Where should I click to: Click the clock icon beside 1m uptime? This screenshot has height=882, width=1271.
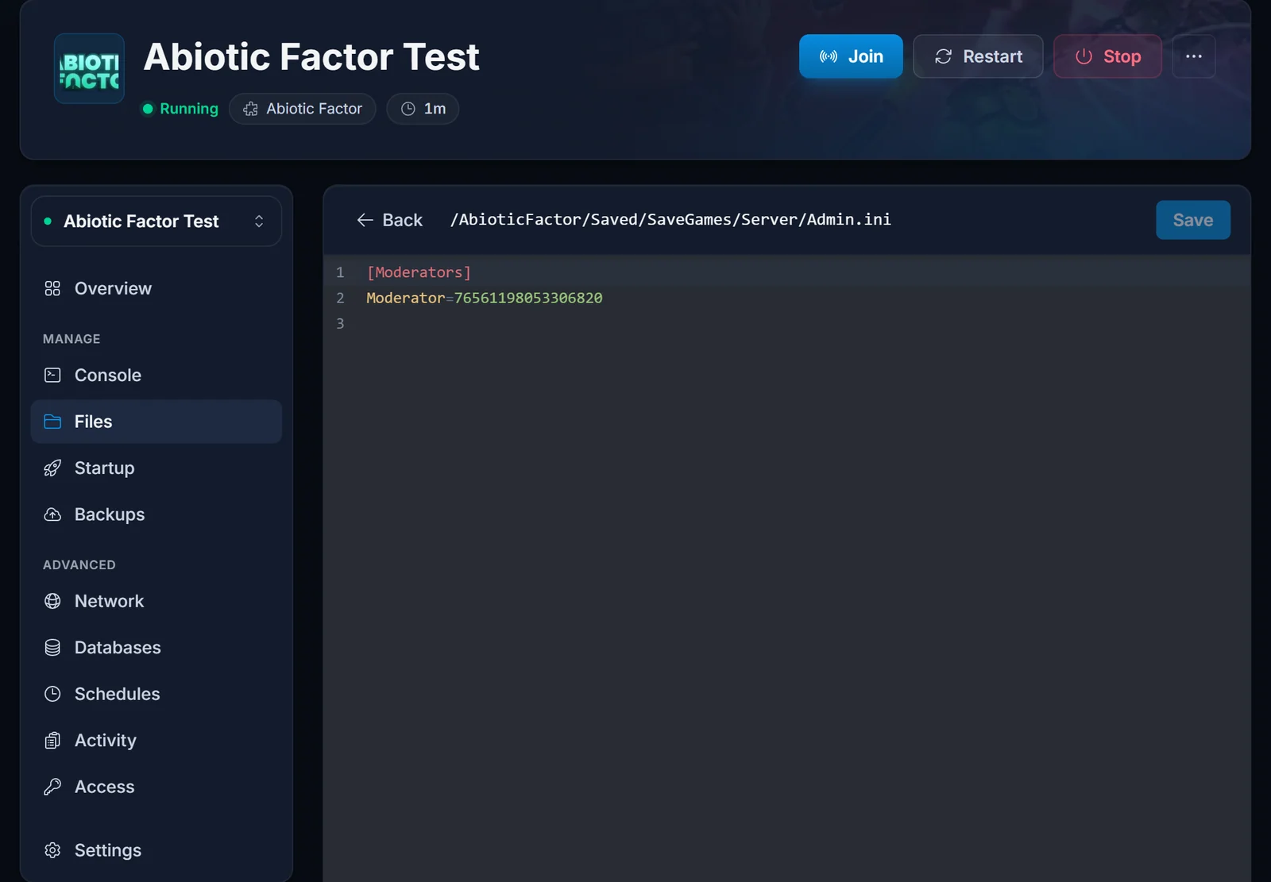408,109
